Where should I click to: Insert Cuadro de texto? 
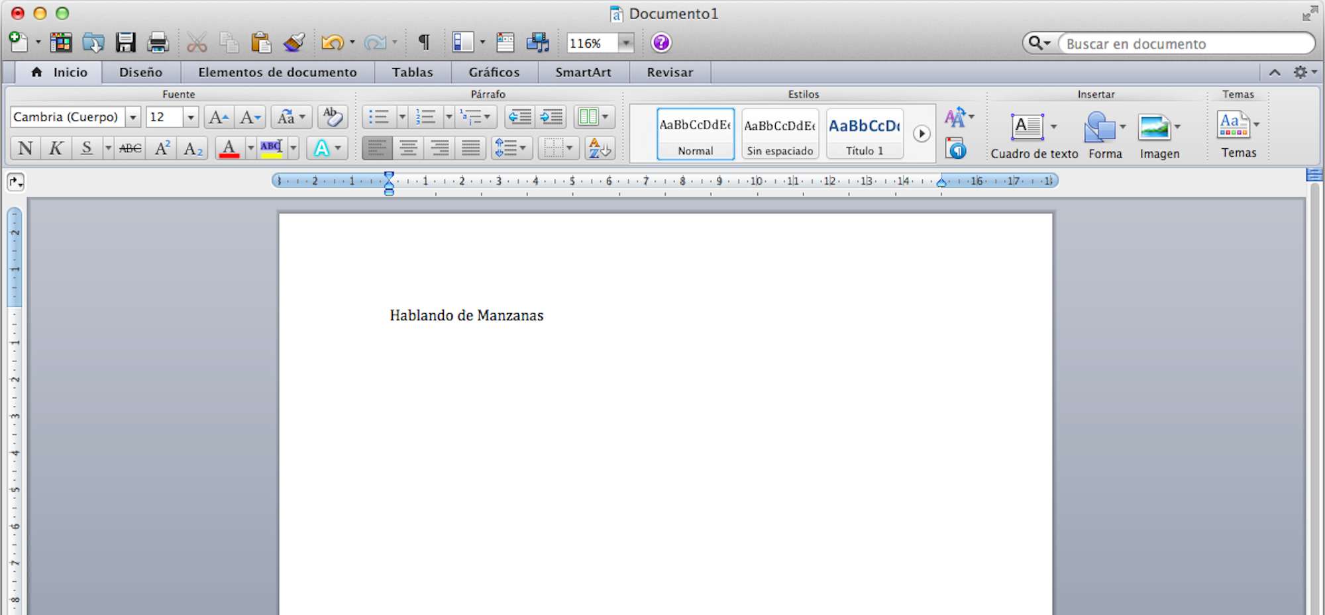click(x=1034, y=136)
